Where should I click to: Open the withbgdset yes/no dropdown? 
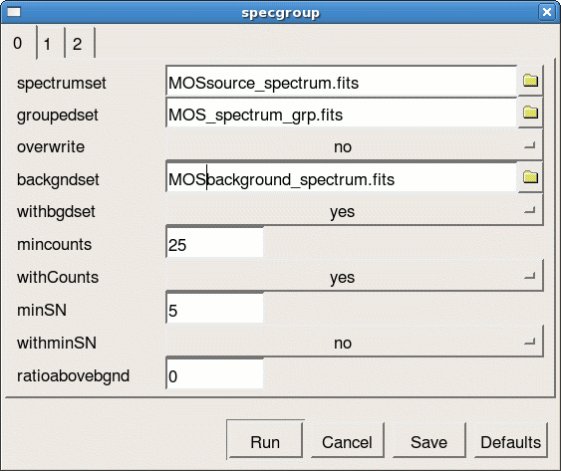(x=355, y=211)
